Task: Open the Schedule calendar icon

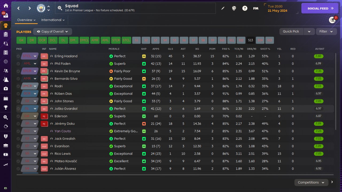Action: point(6,99)
